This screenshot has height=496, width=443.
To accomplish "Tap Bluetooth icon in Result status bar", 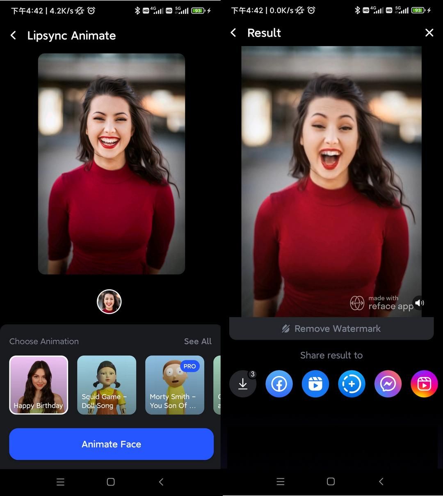I will [x=357, y=10].
